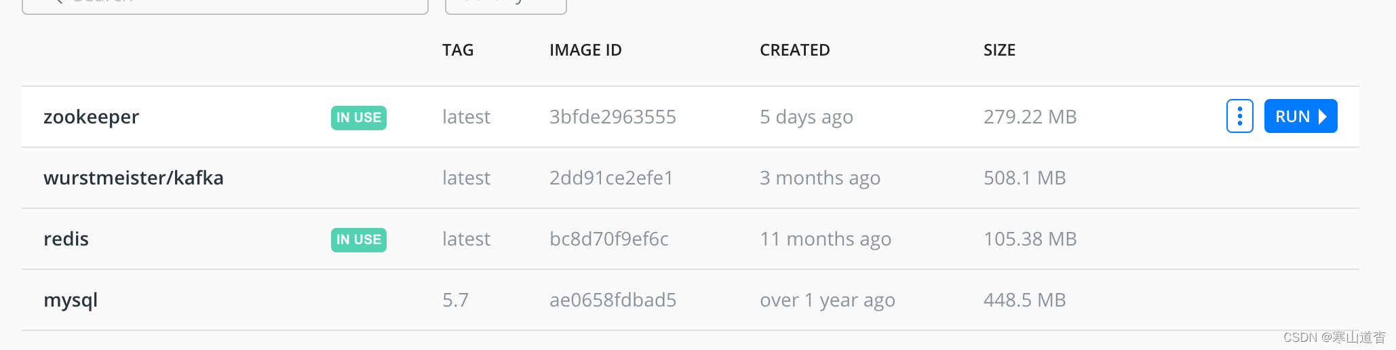
Task: Sort by the TAG column header
Action: pyautogui.click(x=458, y=50)
